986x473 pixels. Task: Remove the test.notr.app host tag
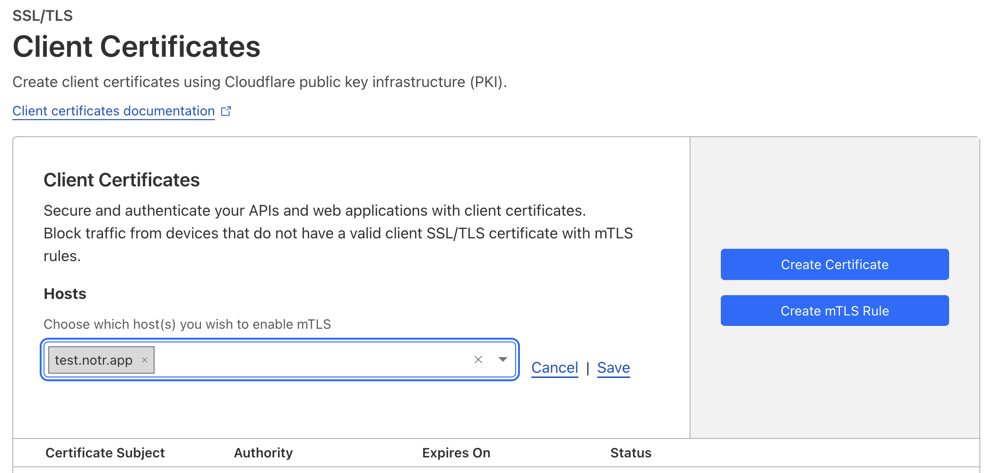[x=145, y=360]
